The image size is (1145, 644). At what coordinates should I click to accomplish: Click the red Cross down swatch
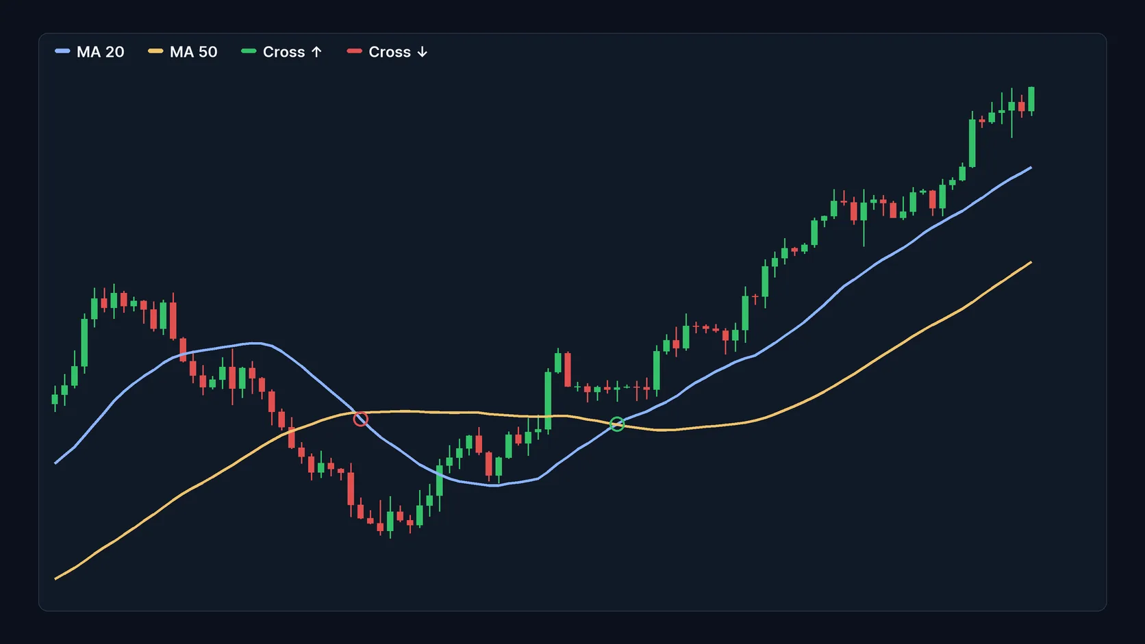(354, 51)
